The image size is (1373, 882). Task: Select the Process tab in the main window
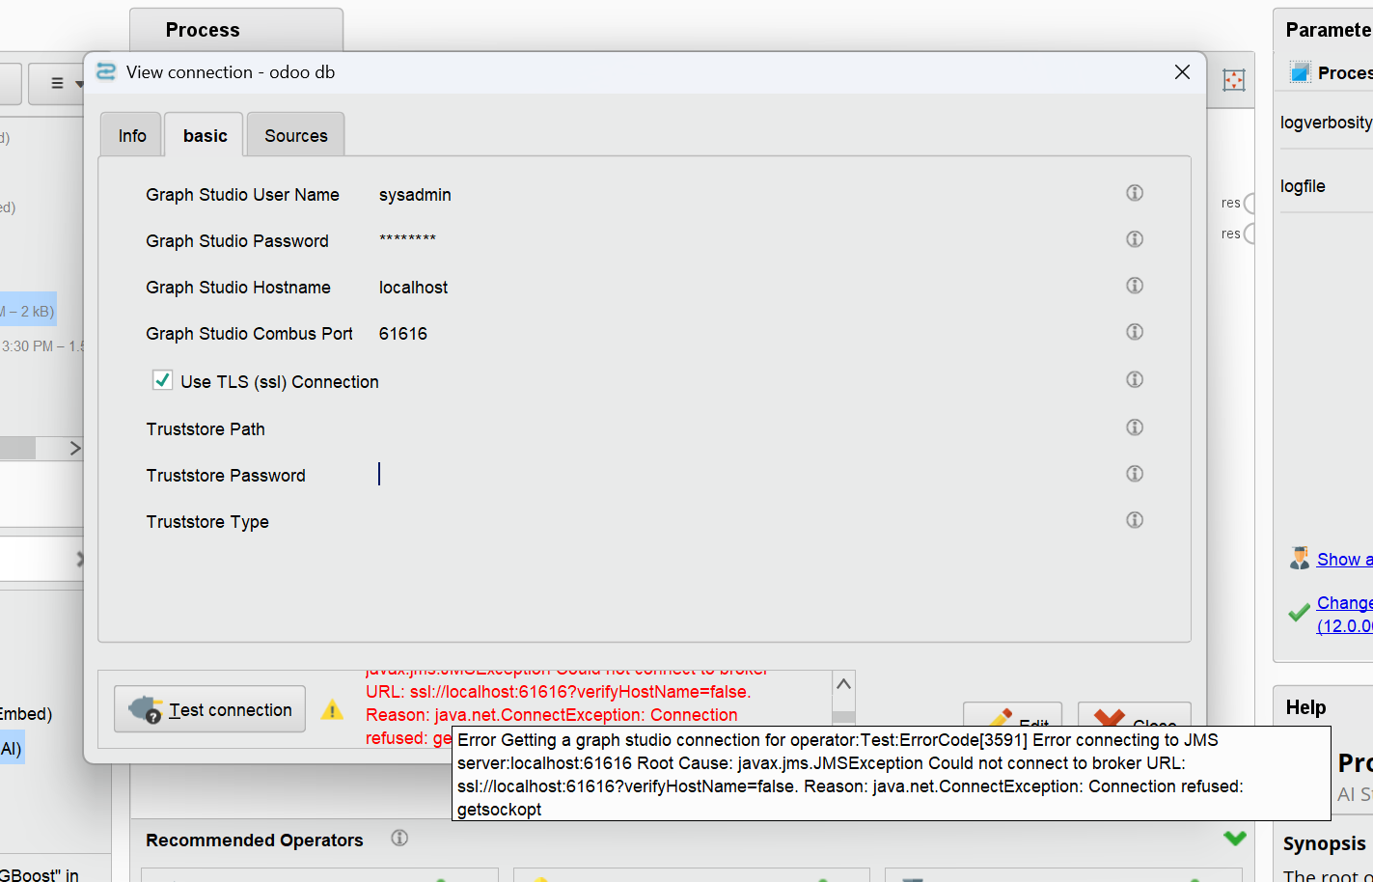[236, 30]
